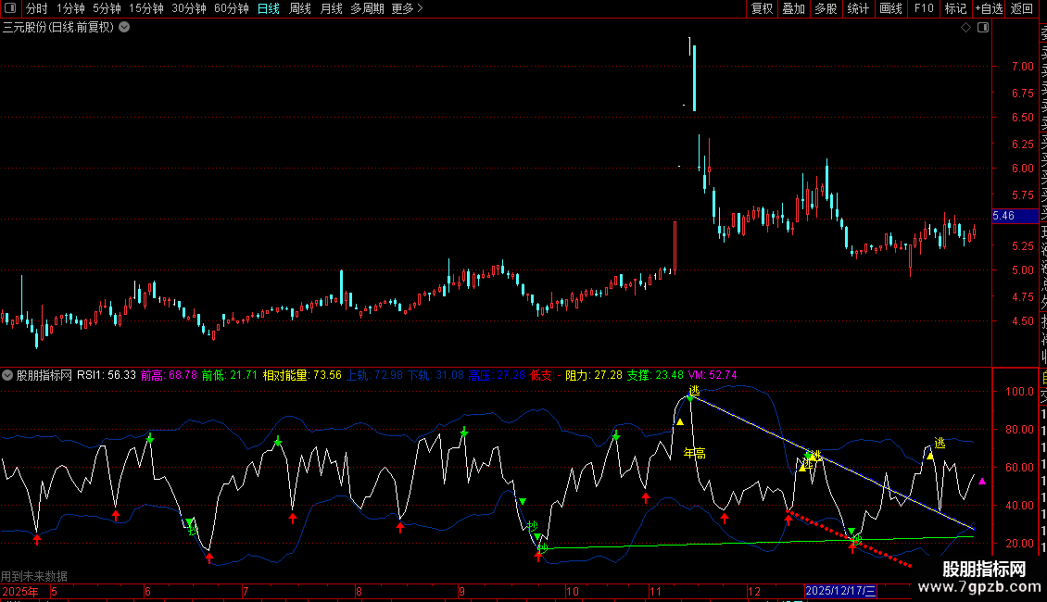Click the 相对能量: 73.56 value
The width and height of the screenshot is (1047, 602).
coord(302,375)
